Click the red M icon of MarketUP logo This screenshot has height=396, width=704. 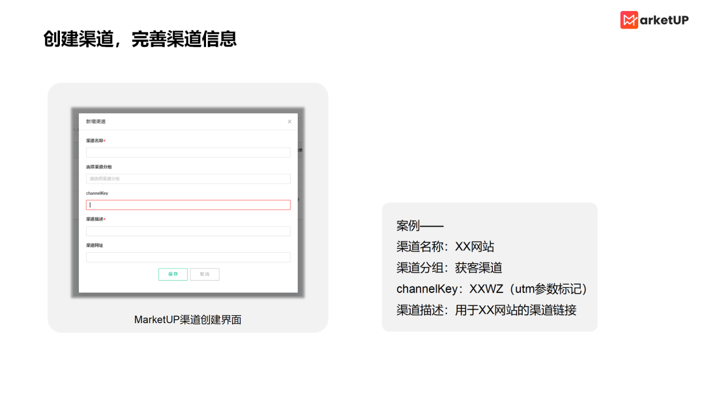click(x=628, y=20)
